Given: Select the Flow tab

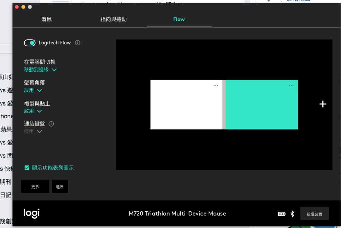Looking at the screenshot, I should (x=179, y=19).
